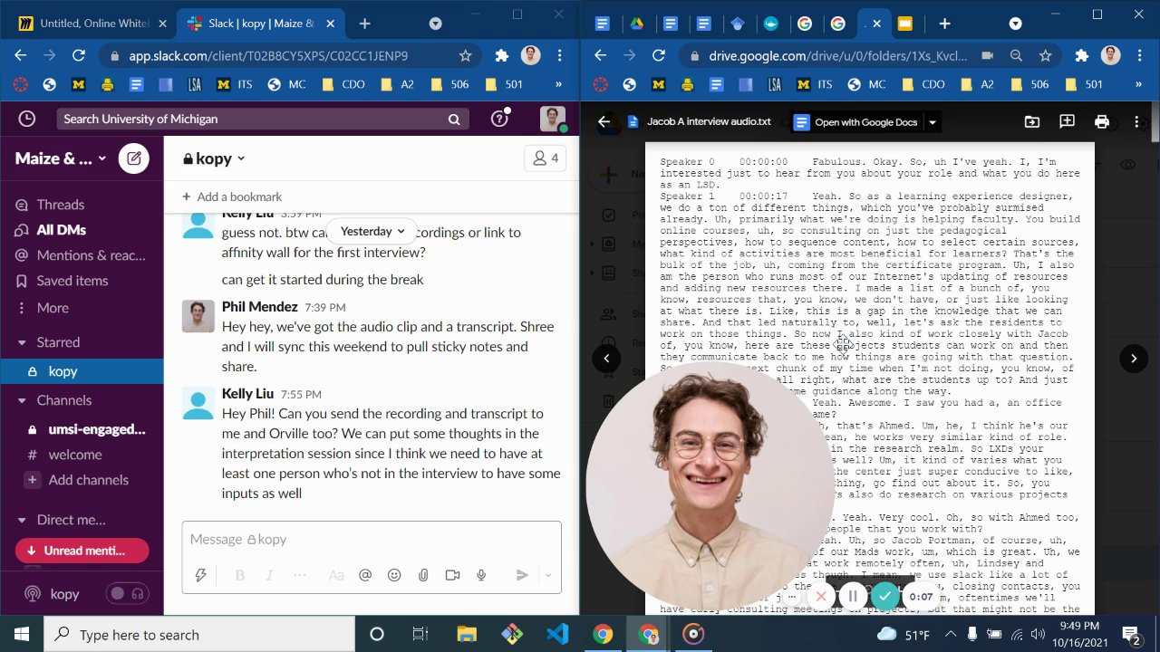Image resolution: width=1160 pixels, height=652 pixels.
Task: Go back to Drive folder arrow
Action: (x=604, y=122)
